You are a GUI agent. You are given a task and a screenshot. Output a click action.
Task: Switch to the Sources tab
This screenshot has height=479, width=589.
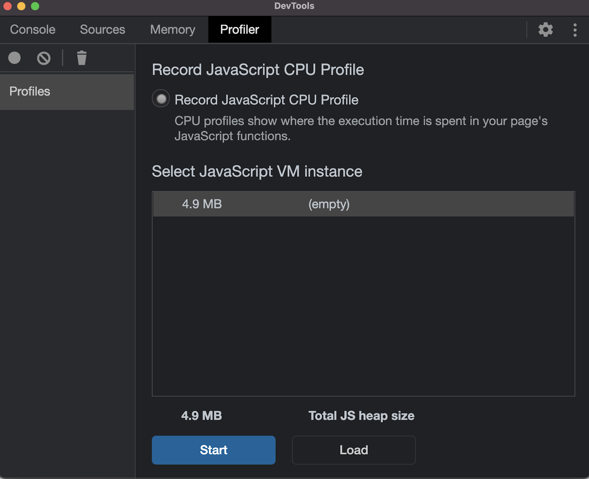[102, 29]
